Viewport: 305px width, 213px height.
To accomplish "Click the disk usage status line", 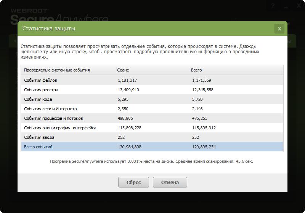I will [151, 161].
